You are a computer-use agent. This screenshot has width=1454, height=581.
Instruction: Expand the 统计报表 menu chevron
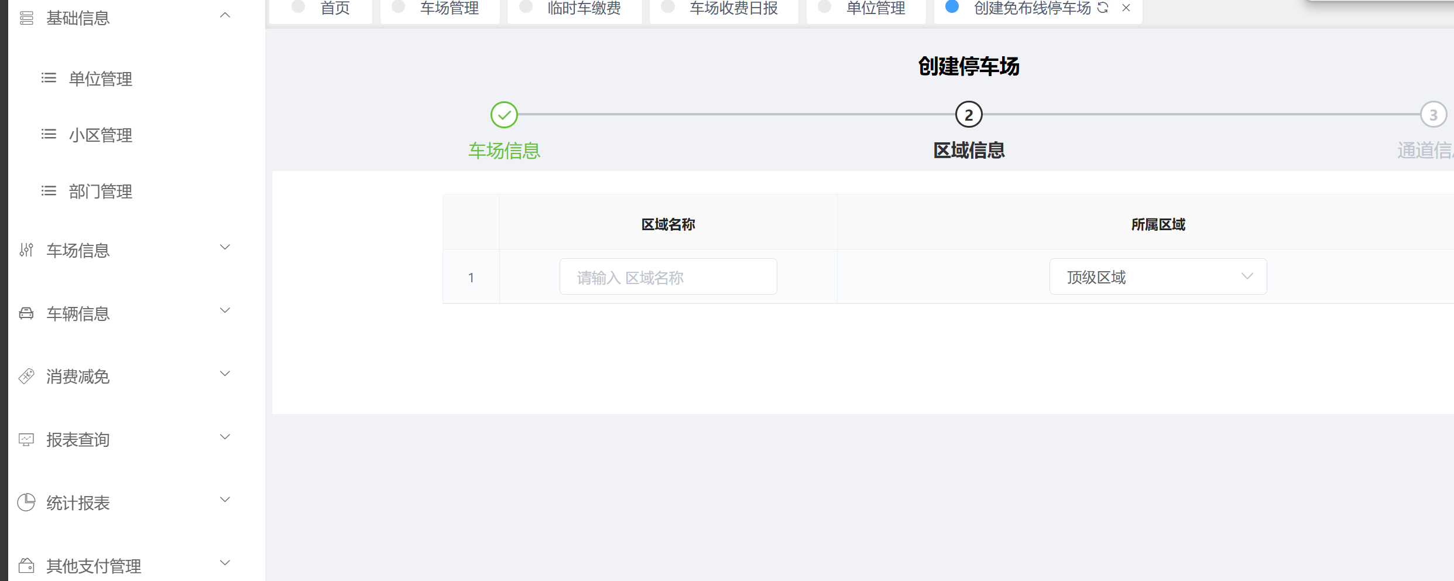(x=225, y=500)
